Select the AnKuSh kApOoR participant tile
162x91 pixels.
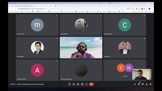click(x=37, y=70)
